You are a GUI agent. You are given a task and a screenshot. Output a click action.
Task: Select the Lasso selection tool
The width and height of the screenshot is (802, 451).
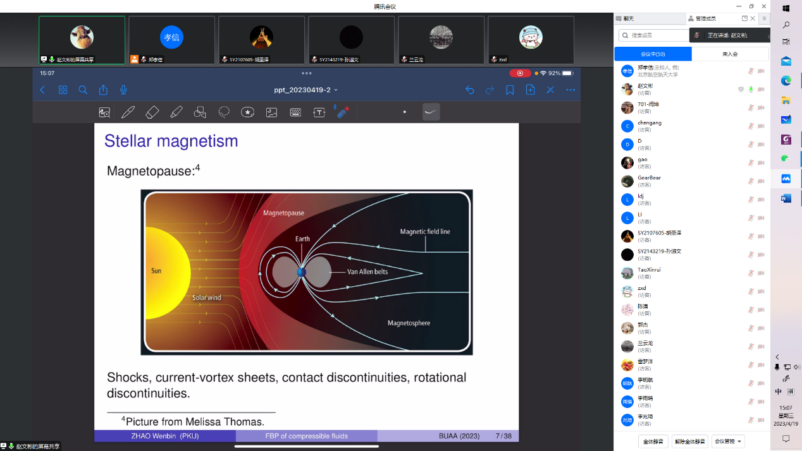click(224, 112)
